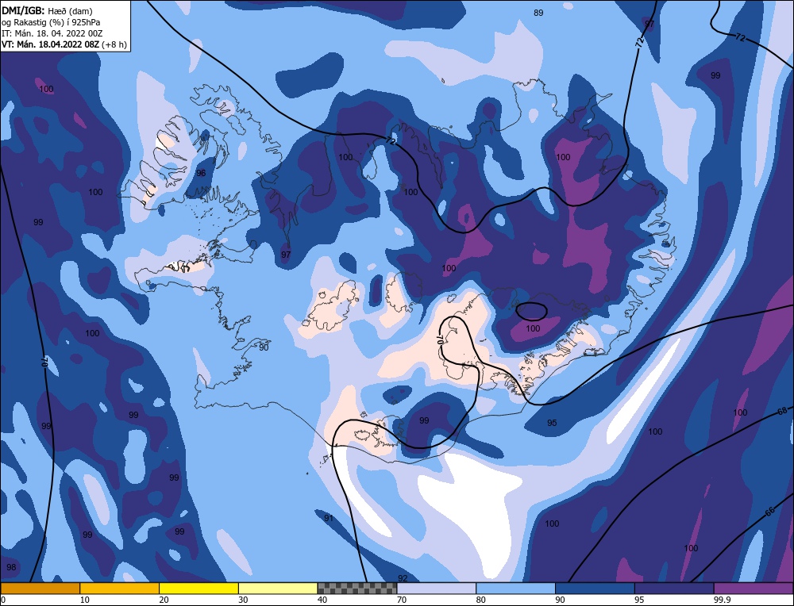Click the humidity value '89' on the map
Screen dimensions: 794x606
tap(538, 13)
